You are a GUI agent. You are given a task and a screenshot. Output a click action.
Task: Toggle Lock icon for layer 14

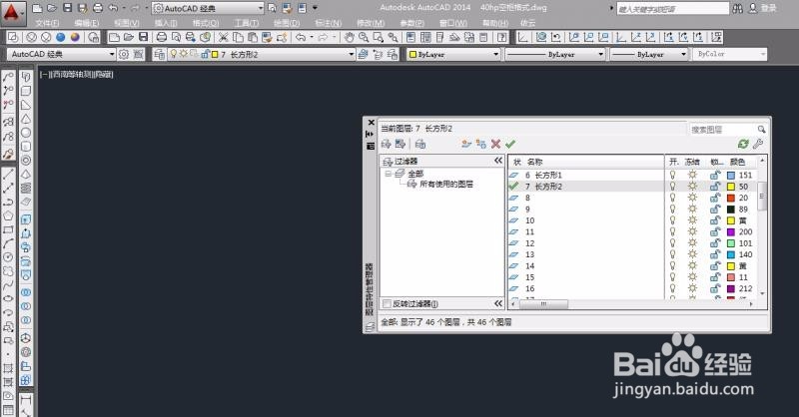click(715, 265)
